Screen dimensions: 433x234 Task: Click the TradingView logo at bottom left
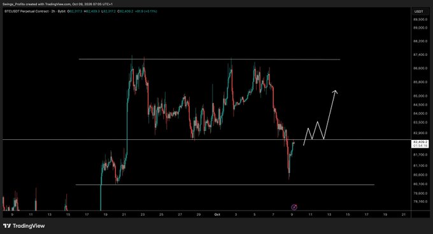coord(24,226)
